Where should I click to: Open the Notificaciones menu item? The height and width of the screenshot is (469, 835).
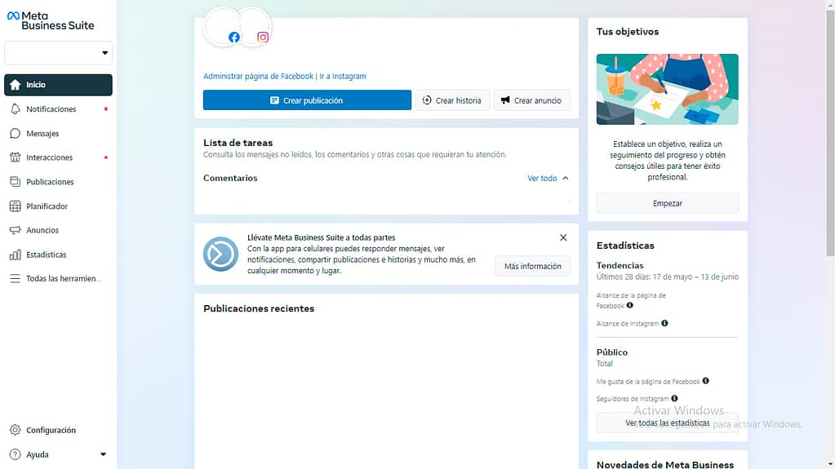58,109
